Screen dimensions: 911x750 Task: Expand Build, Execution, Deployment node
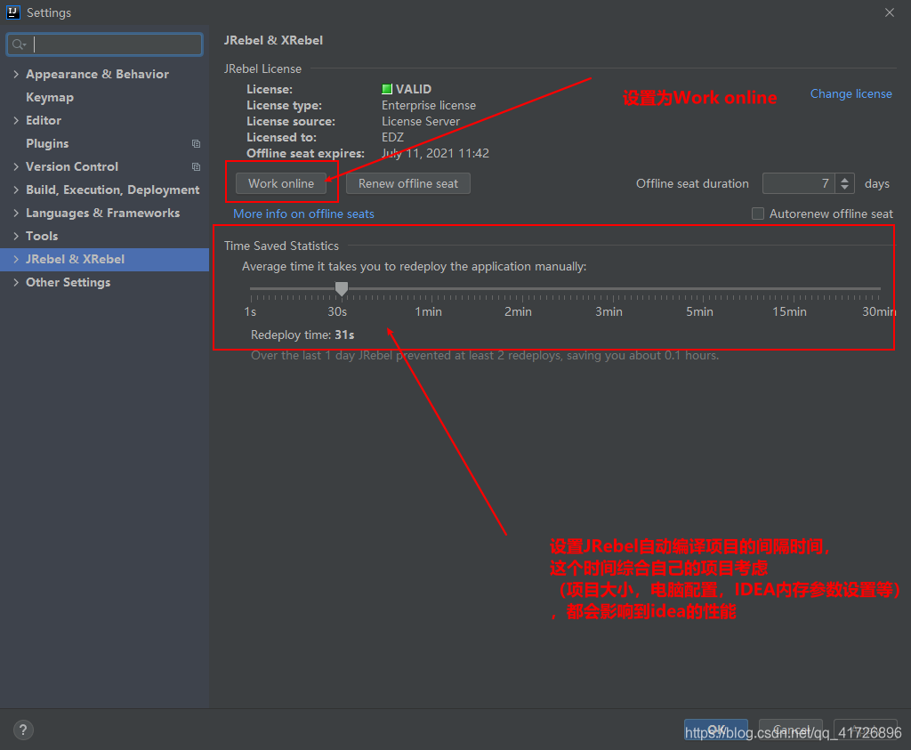pyautogui.click(x=16, y=190)
